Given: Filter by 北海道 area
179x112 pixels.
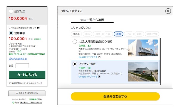Looking at the screenshot, I should [x=76, y=34].
